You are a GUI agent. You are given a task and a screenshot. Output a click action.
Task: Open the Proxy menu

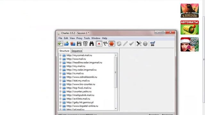click(79, 38)
